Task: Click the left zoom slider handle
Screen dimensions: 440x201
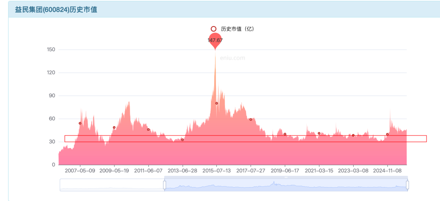Action: [x=165, y=185]
